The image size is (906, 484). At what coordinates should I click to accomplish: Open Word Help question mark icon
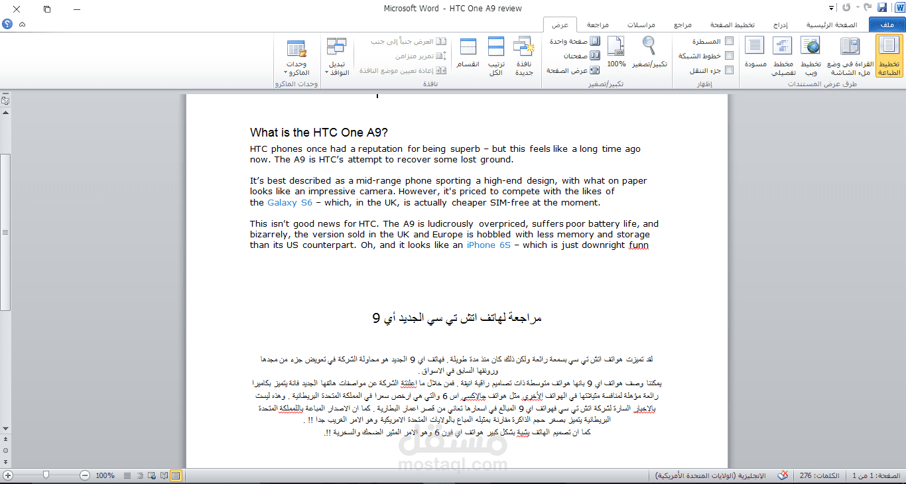pyautogui.click(x=7, y=24)
